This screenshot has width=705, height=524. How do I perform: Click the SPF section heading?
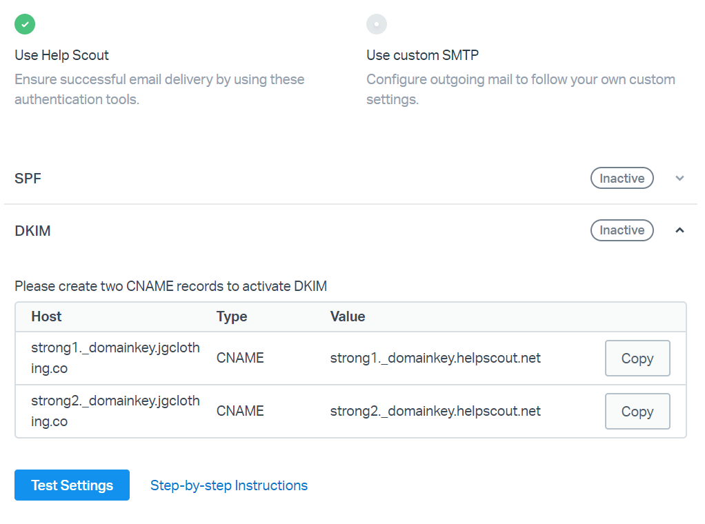pyautogui.click(x=28, y=179)
